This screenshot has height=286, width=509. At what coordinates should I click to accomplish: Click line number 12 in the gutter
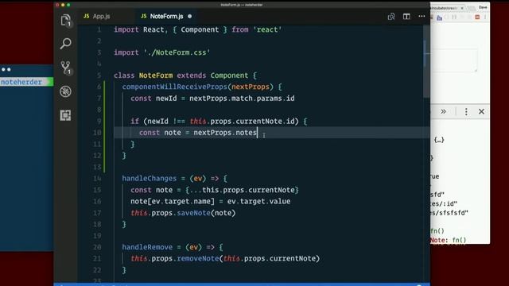tap(97, 156)
